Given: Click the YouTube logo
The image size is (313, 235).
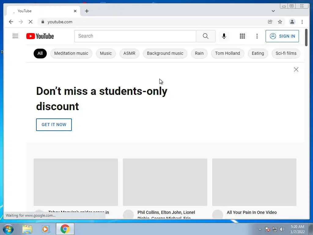Looking at the screenshot, I should click(40, 36).
